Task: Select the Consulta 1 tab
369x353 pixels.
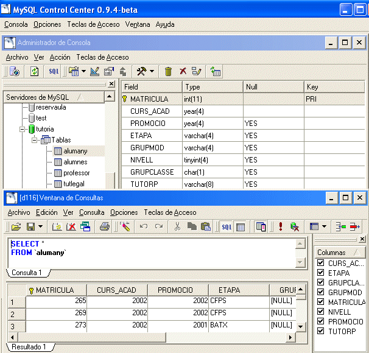Action: 27,273
